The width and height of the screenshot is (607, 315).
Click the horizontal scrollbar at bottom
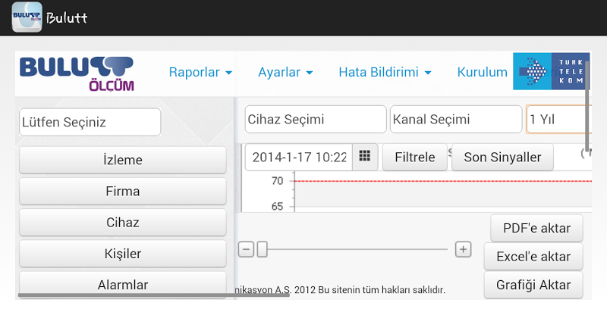154,295
